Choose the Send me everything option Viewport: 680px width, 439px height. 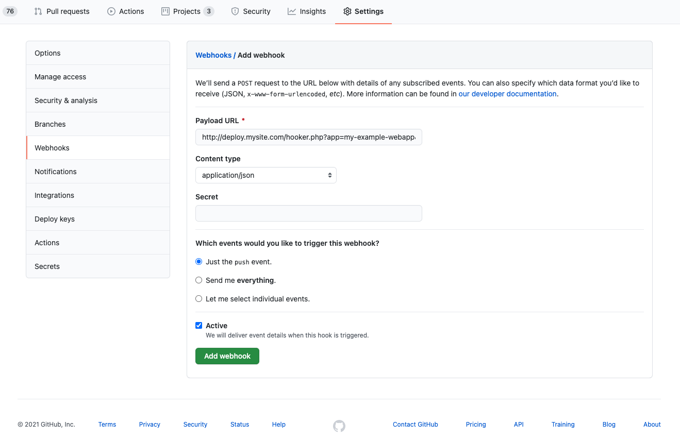click(x=198, y=280)
